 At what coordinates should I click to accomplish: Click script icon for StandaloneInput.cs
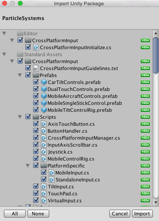(51, 180)
